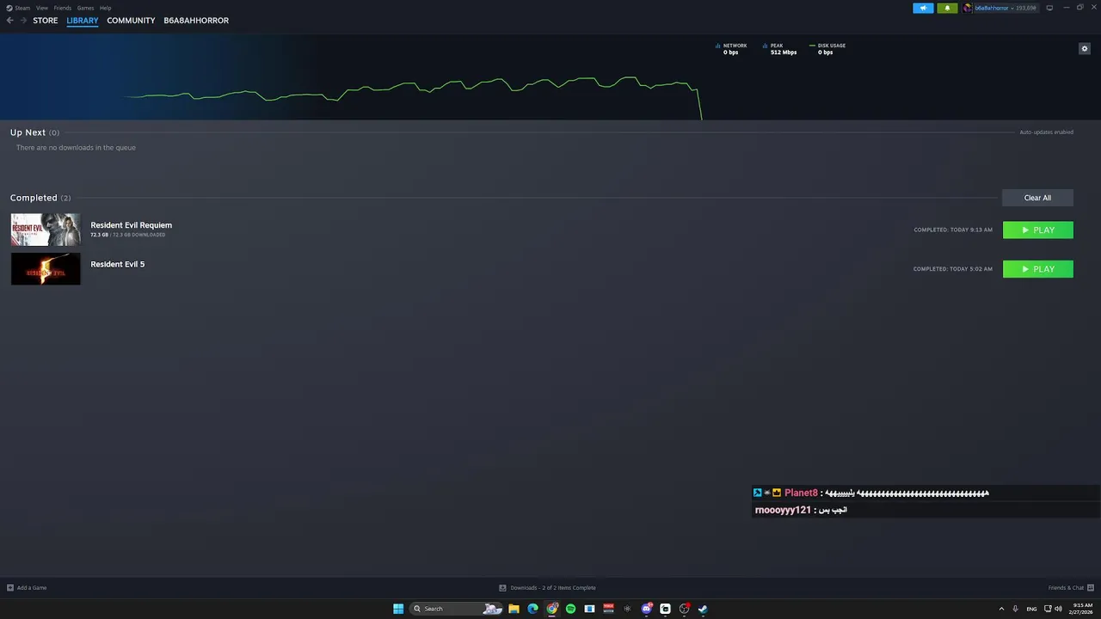This screenshot has height=619, width=1101.
Task: Click Add a Game
Action: [32, 588]
